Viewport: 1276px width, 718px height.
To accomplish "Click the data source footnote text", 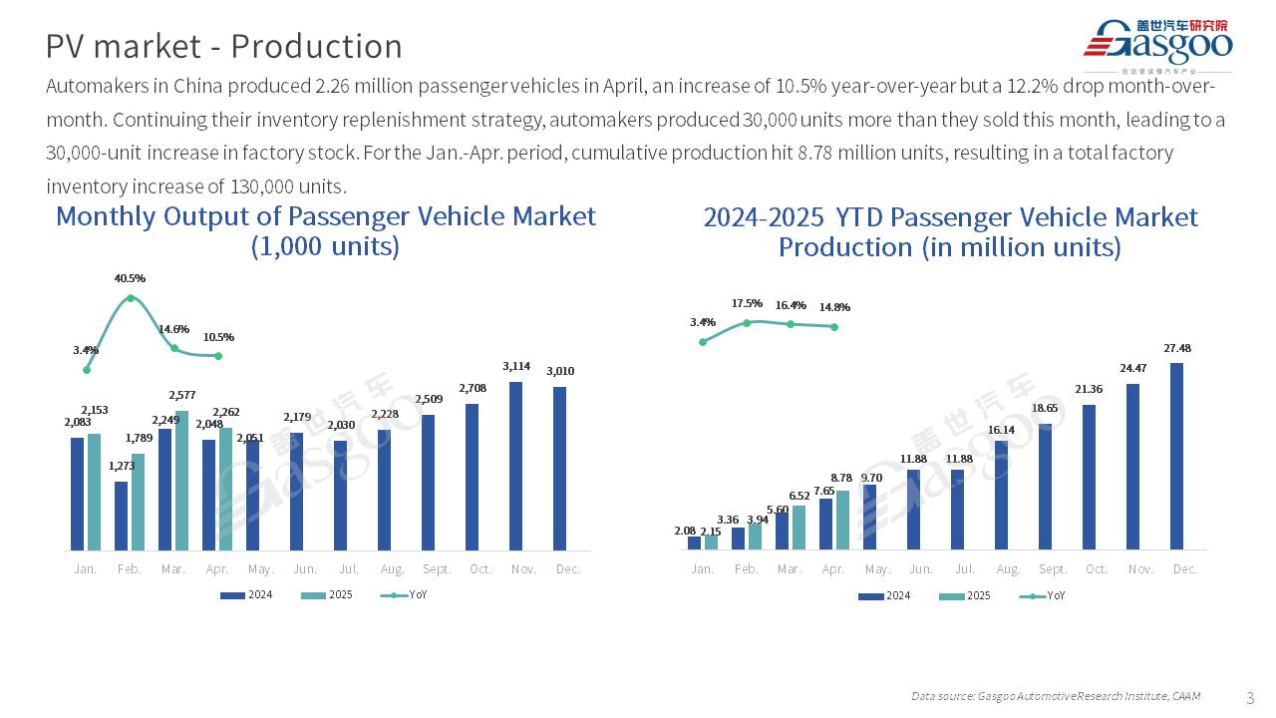I will pos(1056,696).
